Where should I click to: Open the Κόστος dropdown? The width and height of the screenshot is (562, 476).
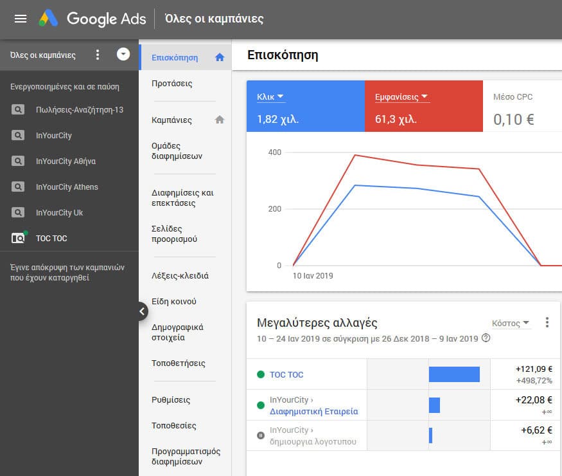coord(511,323)
